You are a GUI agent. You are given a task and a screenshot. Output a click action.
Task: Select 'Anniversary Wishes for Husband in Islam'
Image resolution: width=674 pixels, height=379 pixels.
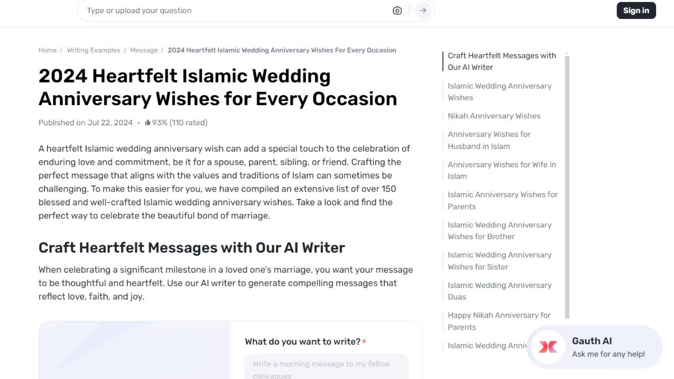coord(489,140)
